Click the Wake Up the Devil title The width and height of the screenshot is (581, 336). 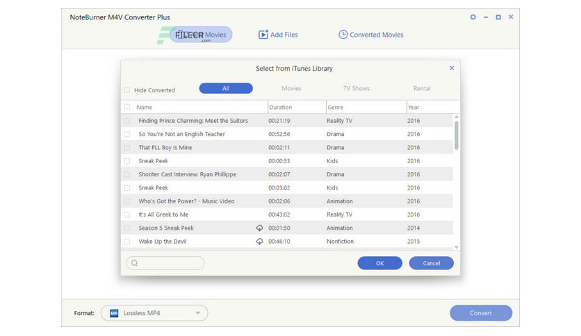coord(163,242)
